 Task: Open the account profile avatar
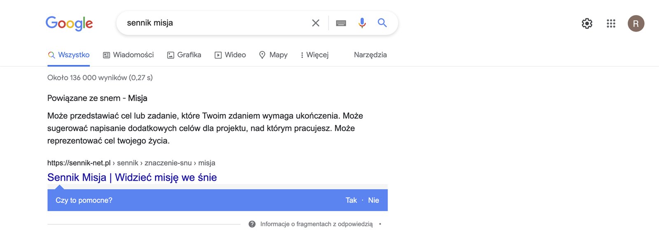click(636, 23)
